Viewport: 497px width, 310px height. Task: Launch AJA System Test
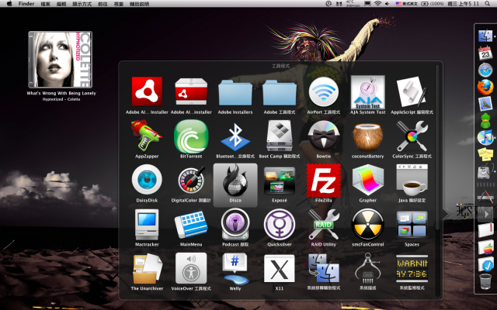point(367,92)
